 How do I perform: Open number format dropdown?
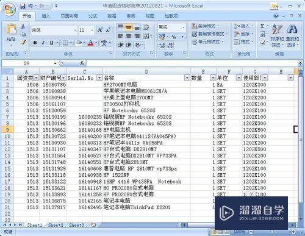tap(183, 27)
